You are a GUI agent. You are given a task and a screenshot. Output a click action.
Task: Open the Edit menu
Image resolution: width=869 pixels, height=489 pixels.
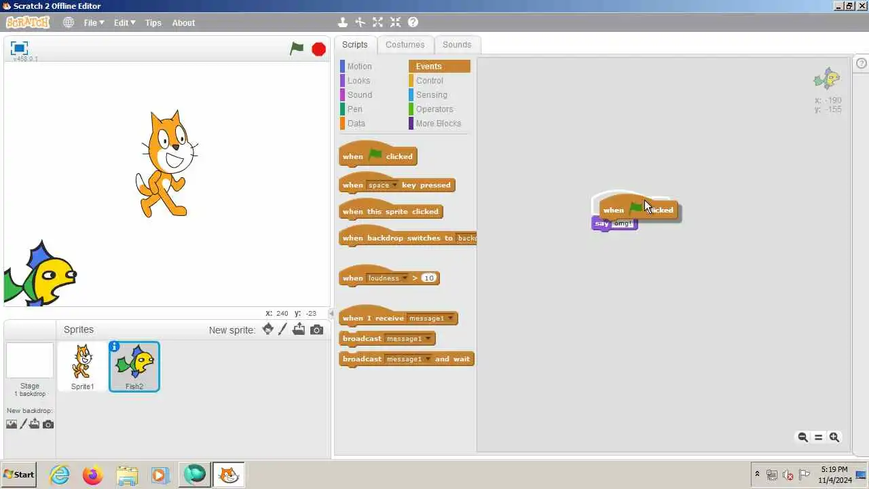124,22
